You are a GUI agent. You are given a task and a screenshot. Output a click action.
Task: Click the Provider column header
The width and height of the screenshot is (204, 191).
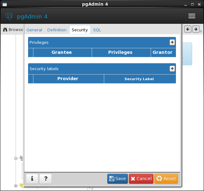coord(68,79)
